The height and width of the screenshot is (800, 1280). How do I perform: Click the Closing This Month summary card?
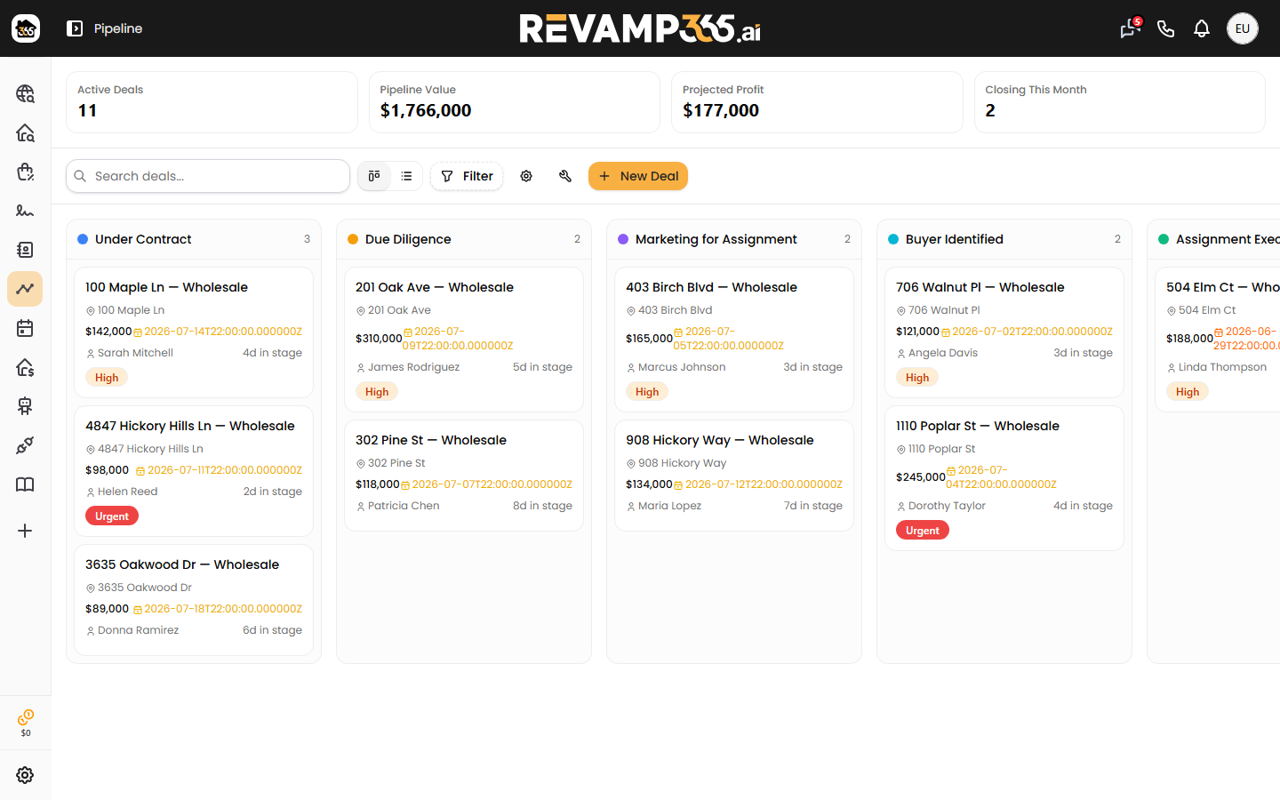tap(1120, 102)
